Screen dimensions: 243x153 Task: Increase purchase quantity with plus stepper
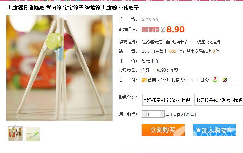(162, 114)
